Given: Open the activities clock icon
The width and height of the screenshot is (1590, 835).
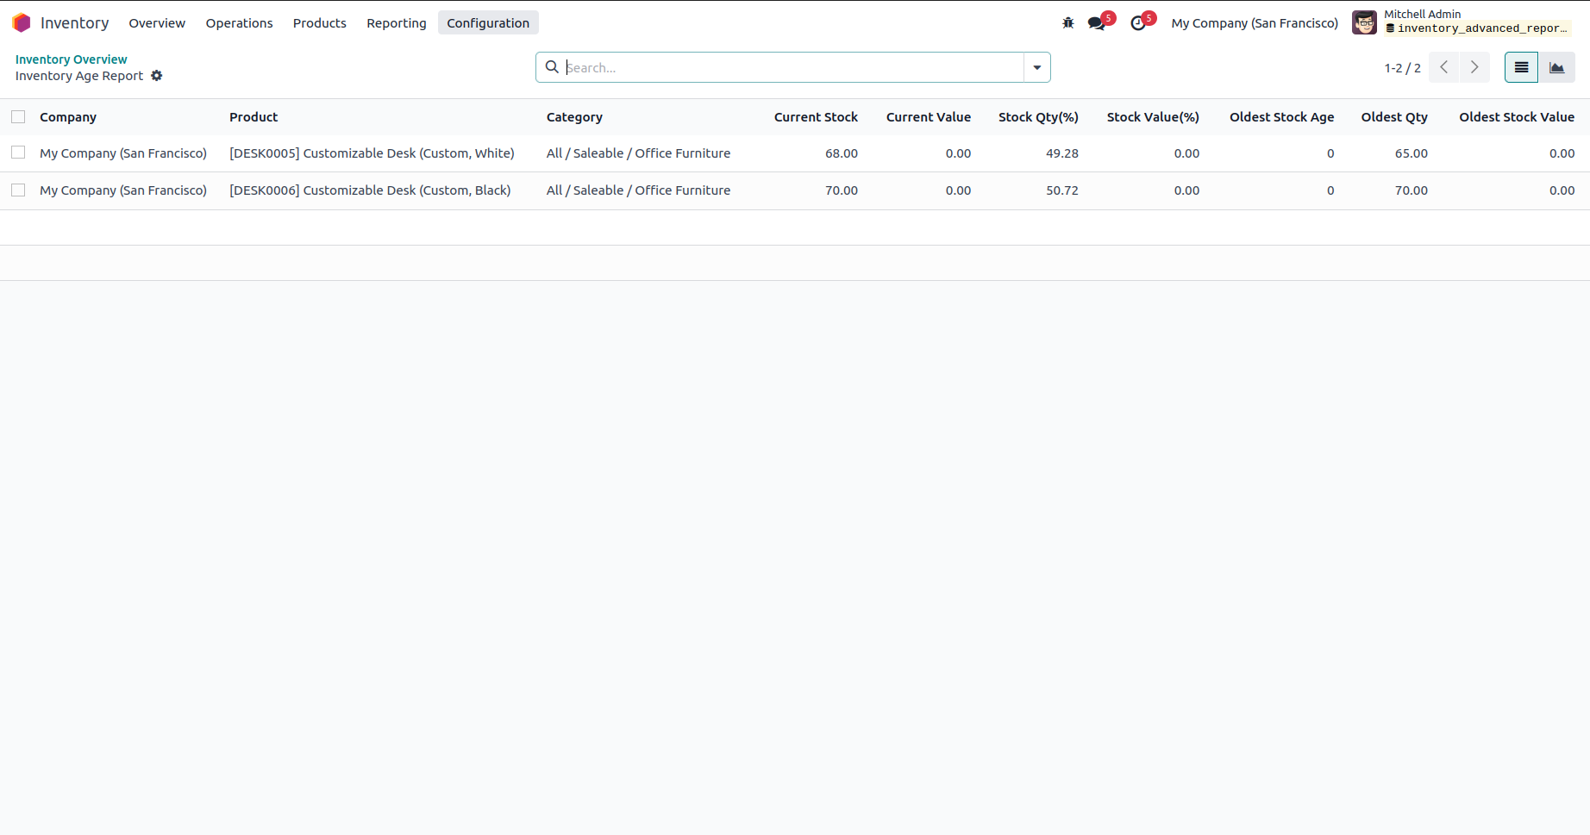Looking at the screenshot, I should point(1138,23).
